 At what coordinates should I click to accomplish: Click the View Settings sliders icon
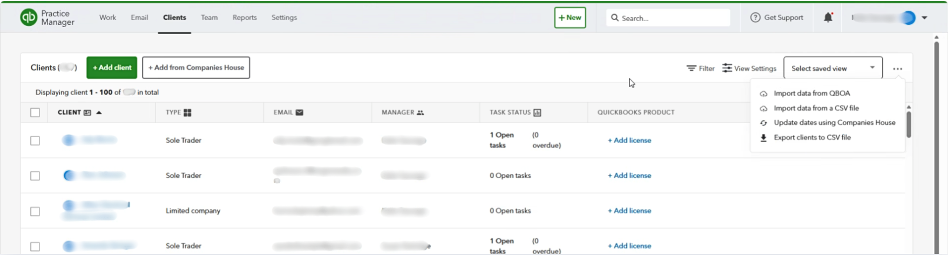[727, 68]
